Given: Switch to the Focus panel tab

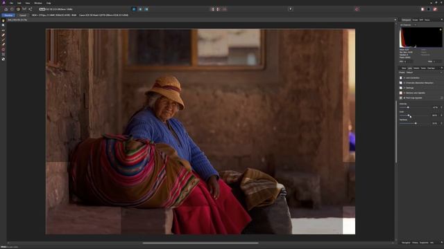Looking at the screenshot, I should pos(427,20).
